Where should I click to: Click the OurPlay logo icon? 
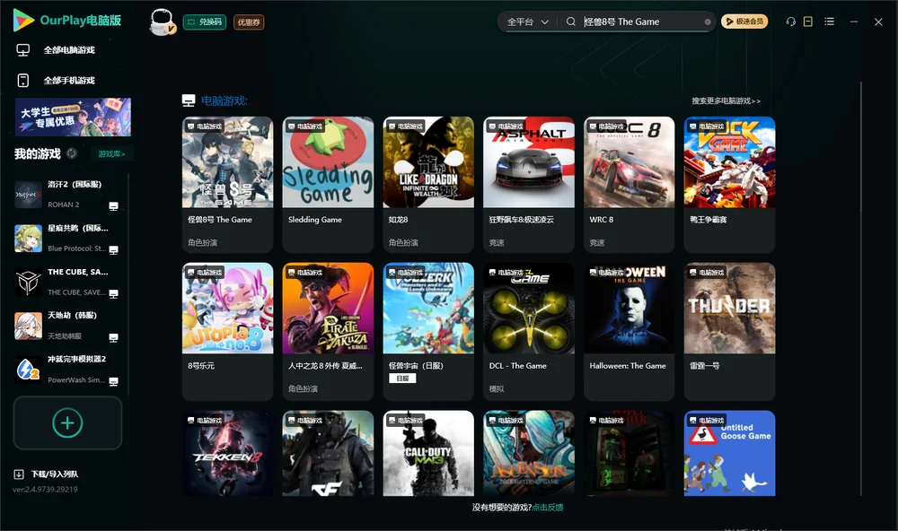click(23, 21)
